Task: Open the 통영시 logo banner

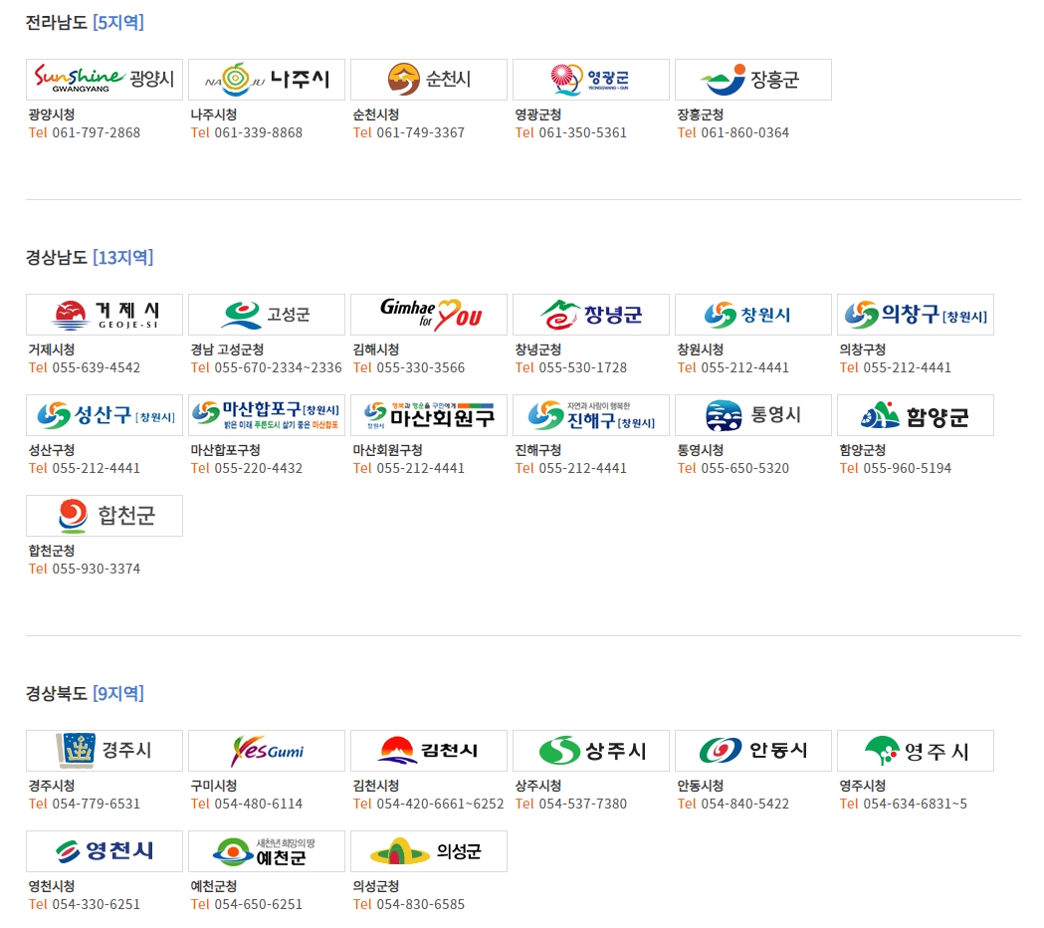Action: coord(753,415)
